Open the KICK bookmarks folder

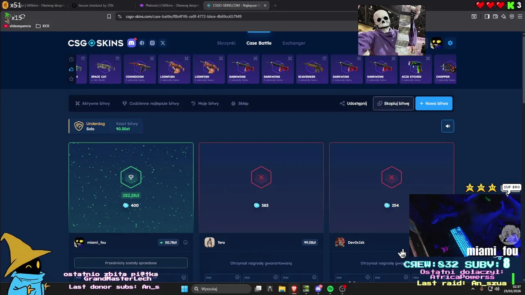point(43,26)
